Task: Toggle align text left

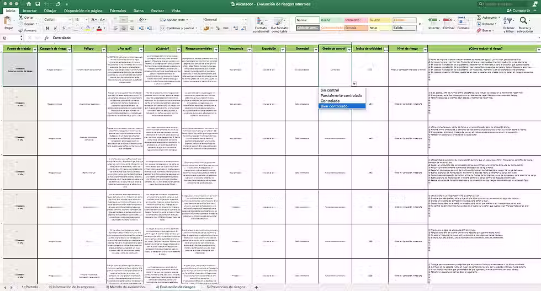Action: [x=115, y=28]
